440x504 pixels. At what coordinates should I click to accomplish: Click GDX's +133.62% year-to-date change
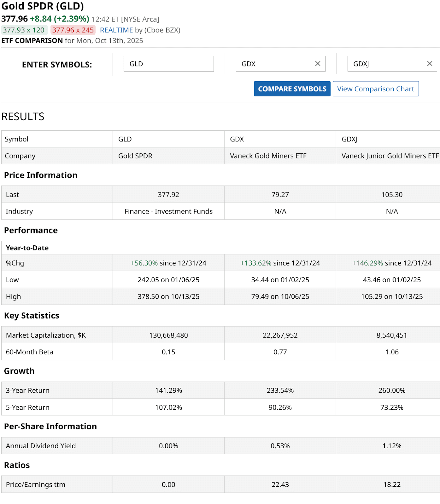click(x=256, y=263)
